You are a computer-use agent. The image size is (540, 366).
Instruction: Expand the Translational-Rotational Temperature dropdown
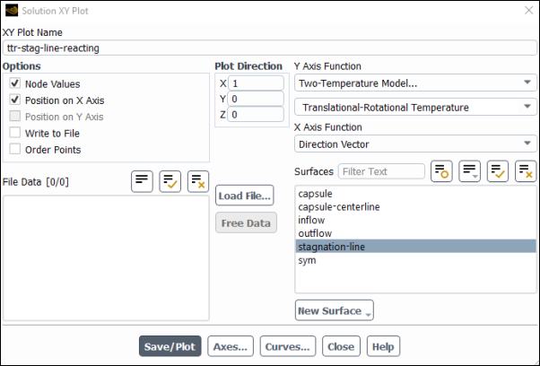click(415, 108)
